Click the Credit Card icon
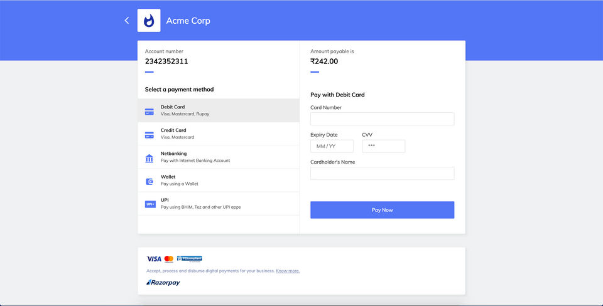This screenshot has width=603, height=306. [x=149, y=135]
